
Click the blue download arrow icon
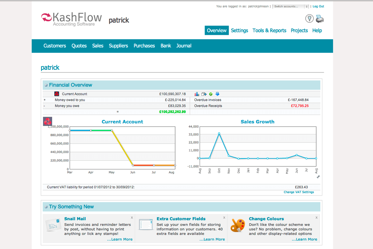(217, 94)
